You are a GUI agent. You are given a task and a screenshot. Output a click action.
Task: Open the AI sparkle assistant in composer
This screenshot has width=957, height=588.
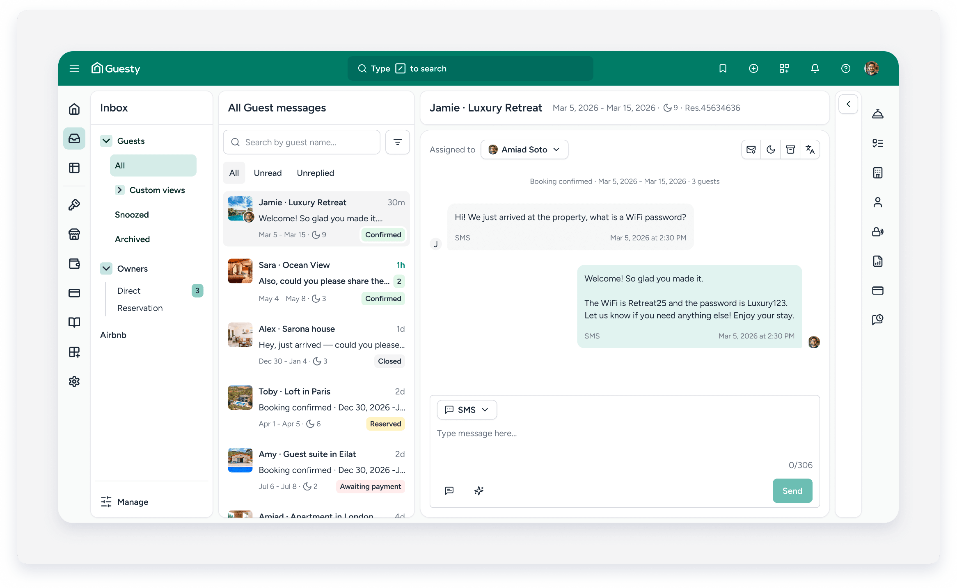pyautogui.click(x=479, y=490)
